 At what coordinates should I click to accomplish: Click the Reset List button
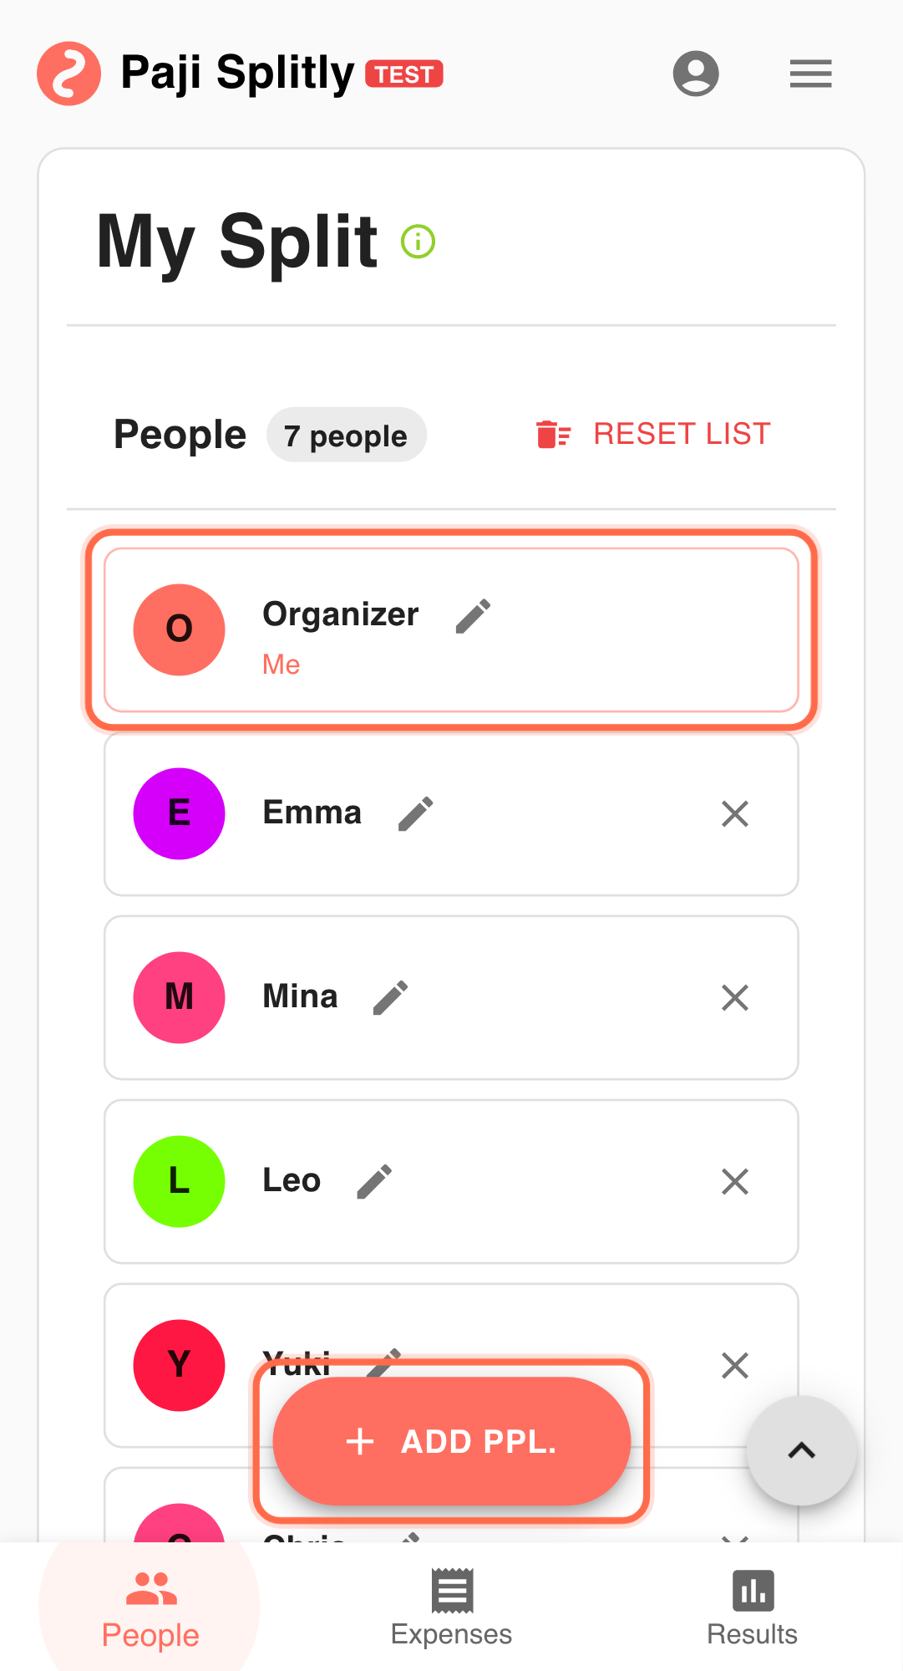(x=653, y=434)
